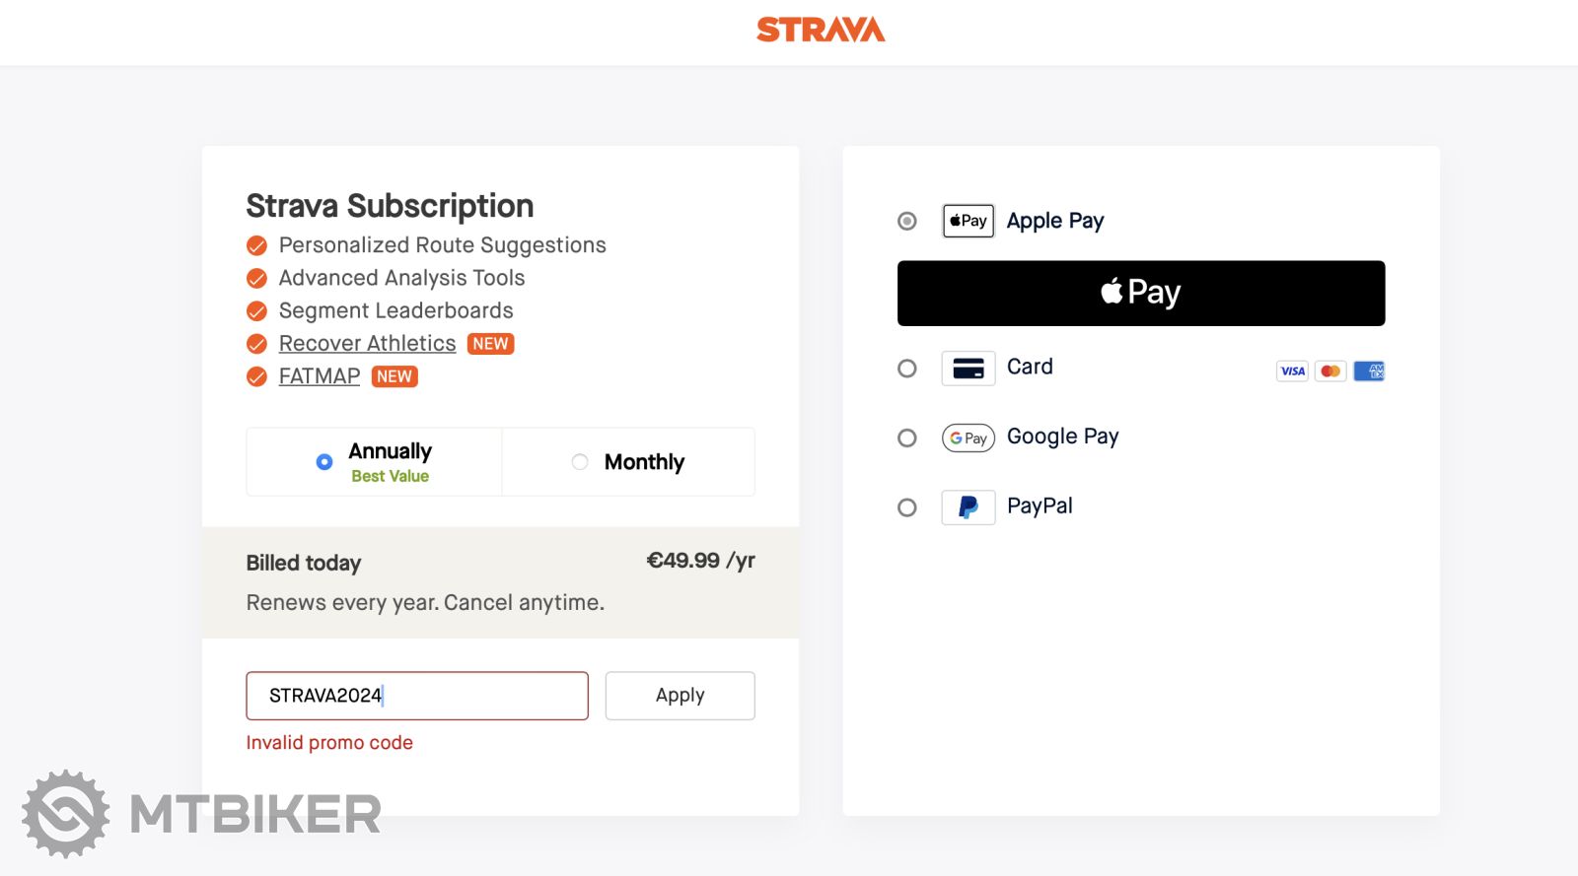Click the American Express badge
The image size is (1578, 876).
pyautogui.click(x=1369, y=371)
